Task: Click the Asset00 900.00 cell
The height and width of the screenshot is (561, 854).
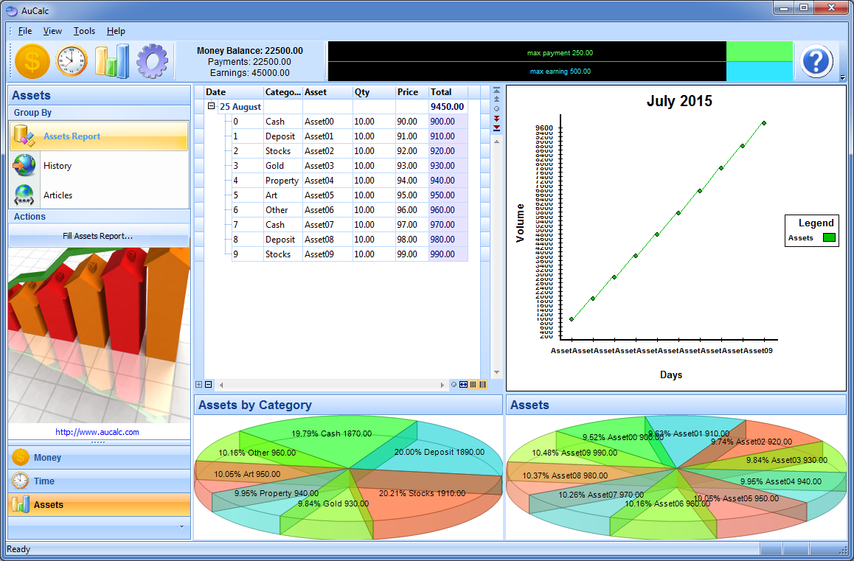Action: click(447, 122)
